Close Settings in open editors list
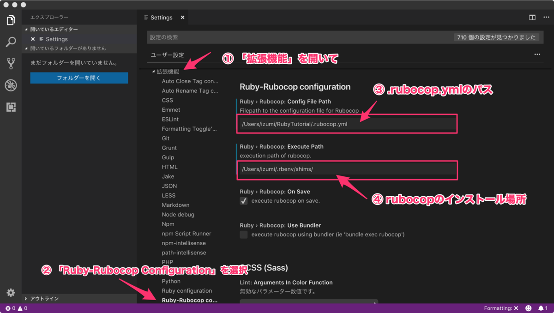The height and width of the screenshot is (313, 554). coord(33,39)
